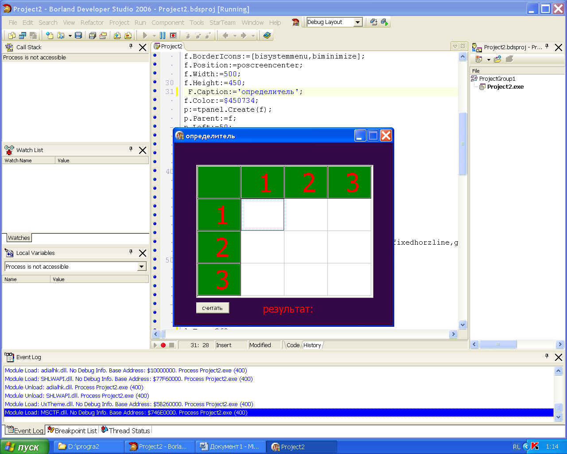Click Add File to Project icon
The width and height of the screenshot is (567, 454).
117,35
